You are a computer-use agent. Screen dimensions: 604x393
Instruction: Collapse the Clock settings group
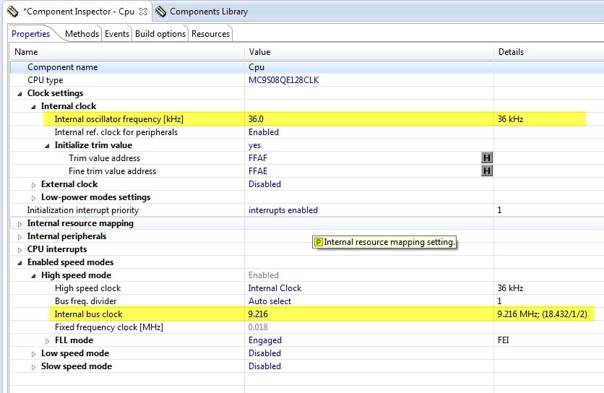[x=20, y=93]
